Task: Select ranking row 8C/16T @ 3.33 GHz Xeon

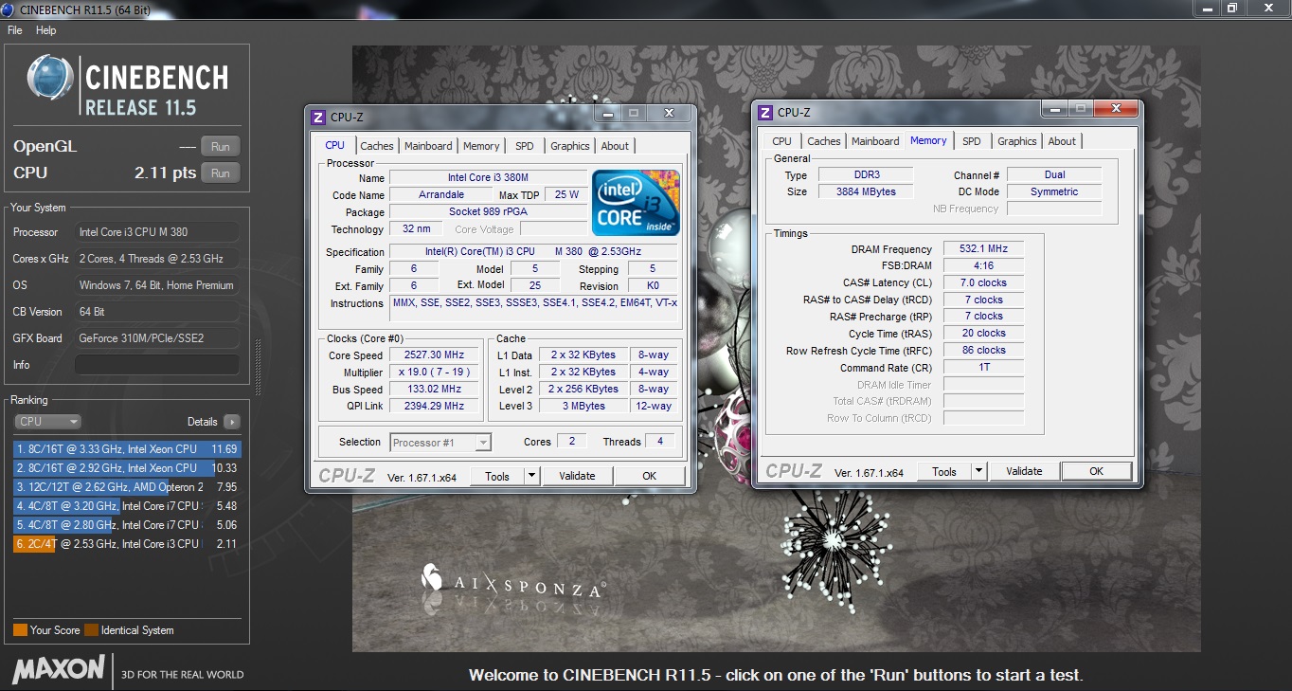Action: pos(127,449)
